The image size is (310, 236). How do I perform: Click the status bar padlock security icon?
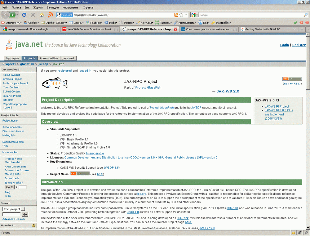294,233
